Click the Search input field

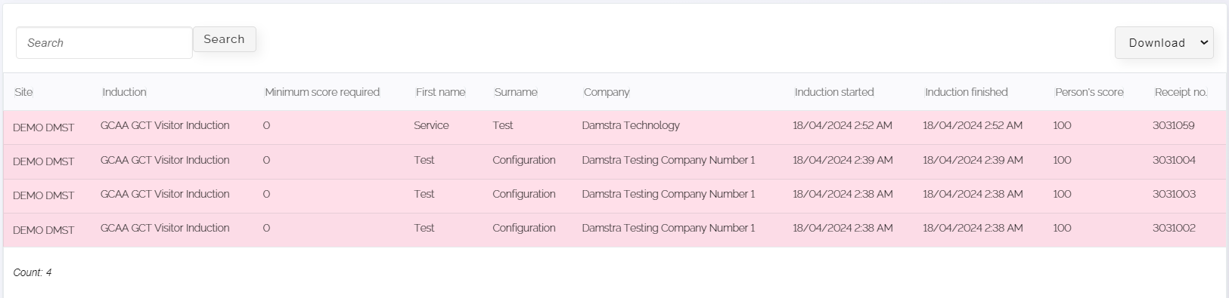[x=104, y=43]
